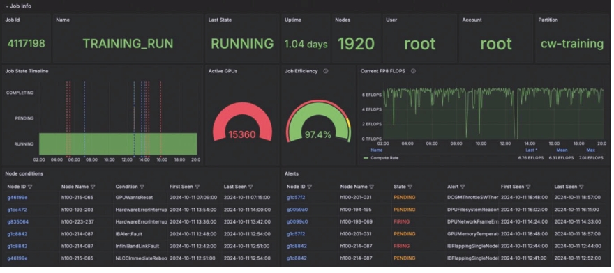Open filter icon next to Condition column
This screenshot has width=614, height=273.
pos(142,187)
